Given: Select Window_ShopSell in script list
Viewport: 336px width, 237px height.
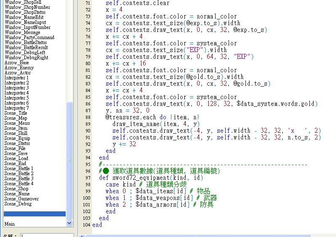Looking at the screenshot, I should 23,2.
